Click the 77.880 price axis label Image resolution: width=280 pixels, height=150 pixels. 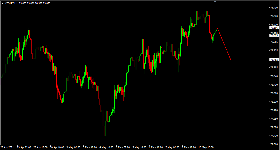pyautogui.click(x=274, y=127)
